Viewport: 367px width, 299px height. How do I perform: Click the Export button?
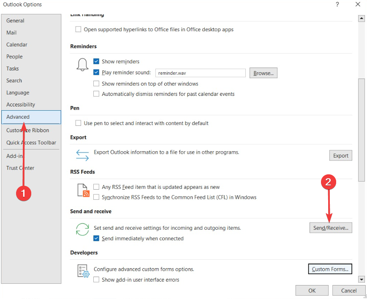click(340, 156)
